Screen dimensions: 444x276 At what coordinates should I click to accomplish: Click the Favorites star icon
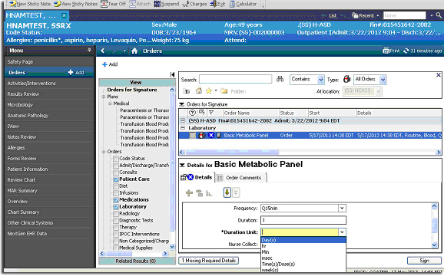coord(209,90)
